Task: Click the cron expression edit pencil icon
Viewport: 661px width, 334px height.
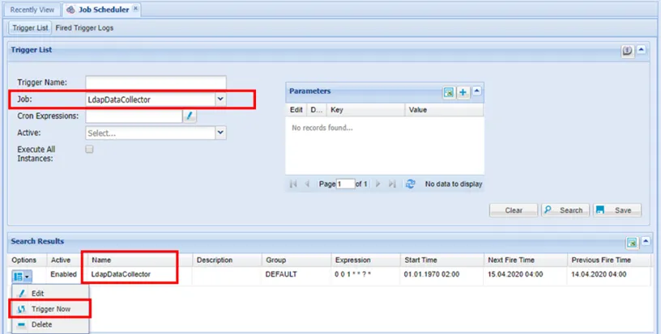Action: coord(190,116)
